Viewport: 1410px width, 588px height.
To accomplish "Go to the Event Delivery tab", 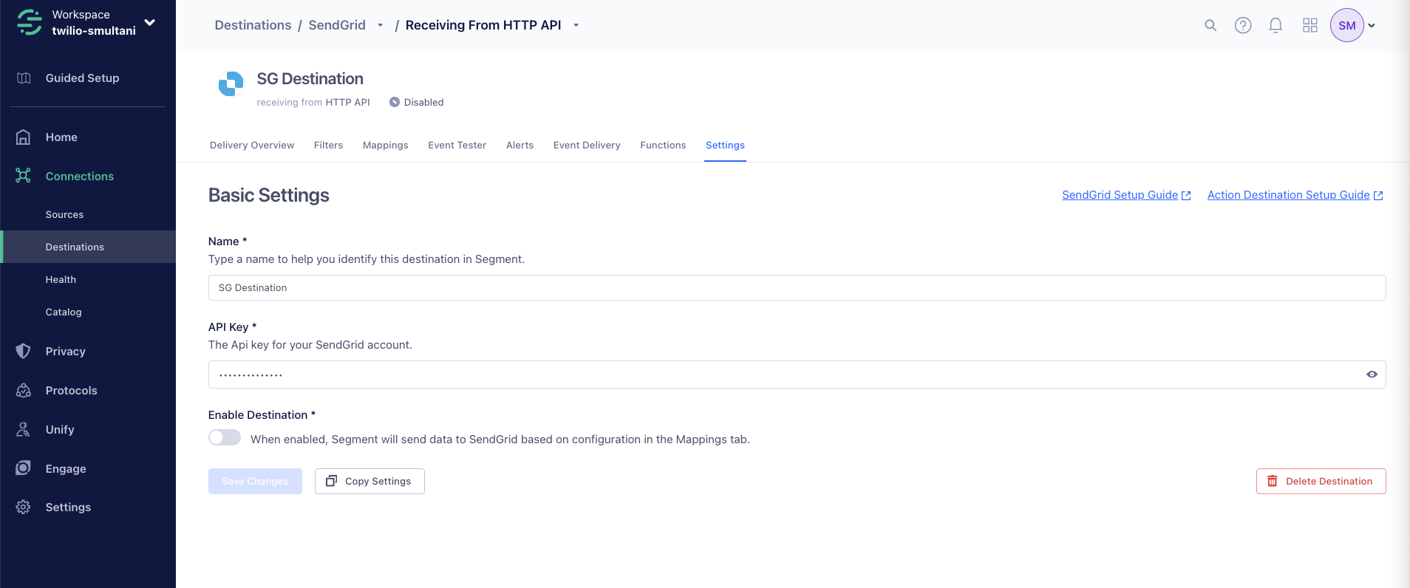I will pos(587,146).
